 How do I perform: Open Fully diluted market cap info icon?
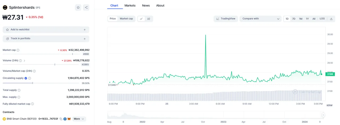click(33, 104)
